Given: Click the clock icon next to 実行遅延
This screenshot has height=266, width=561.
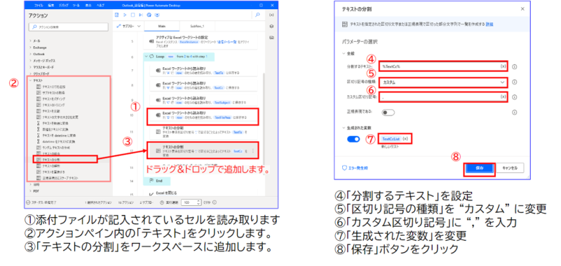Looking at the screenshot, I should tap(162, 202).
